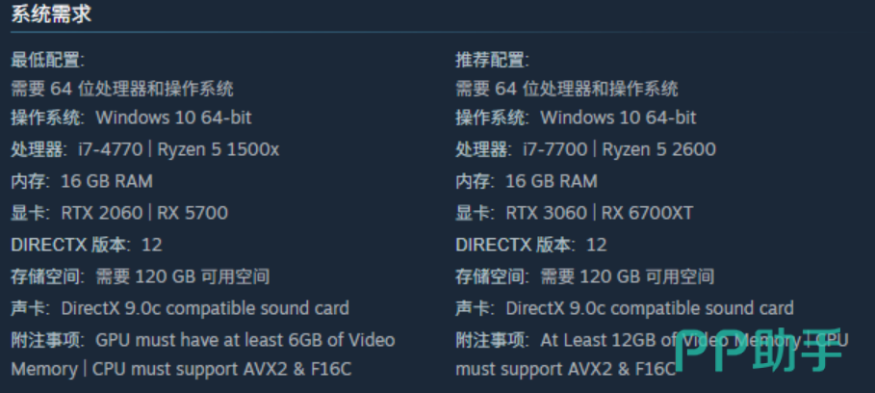The height and width of the screenshot is (393, 875).
Task: Click minimum DIRECTX 版本 12 entry
Action: click(87, 245)
